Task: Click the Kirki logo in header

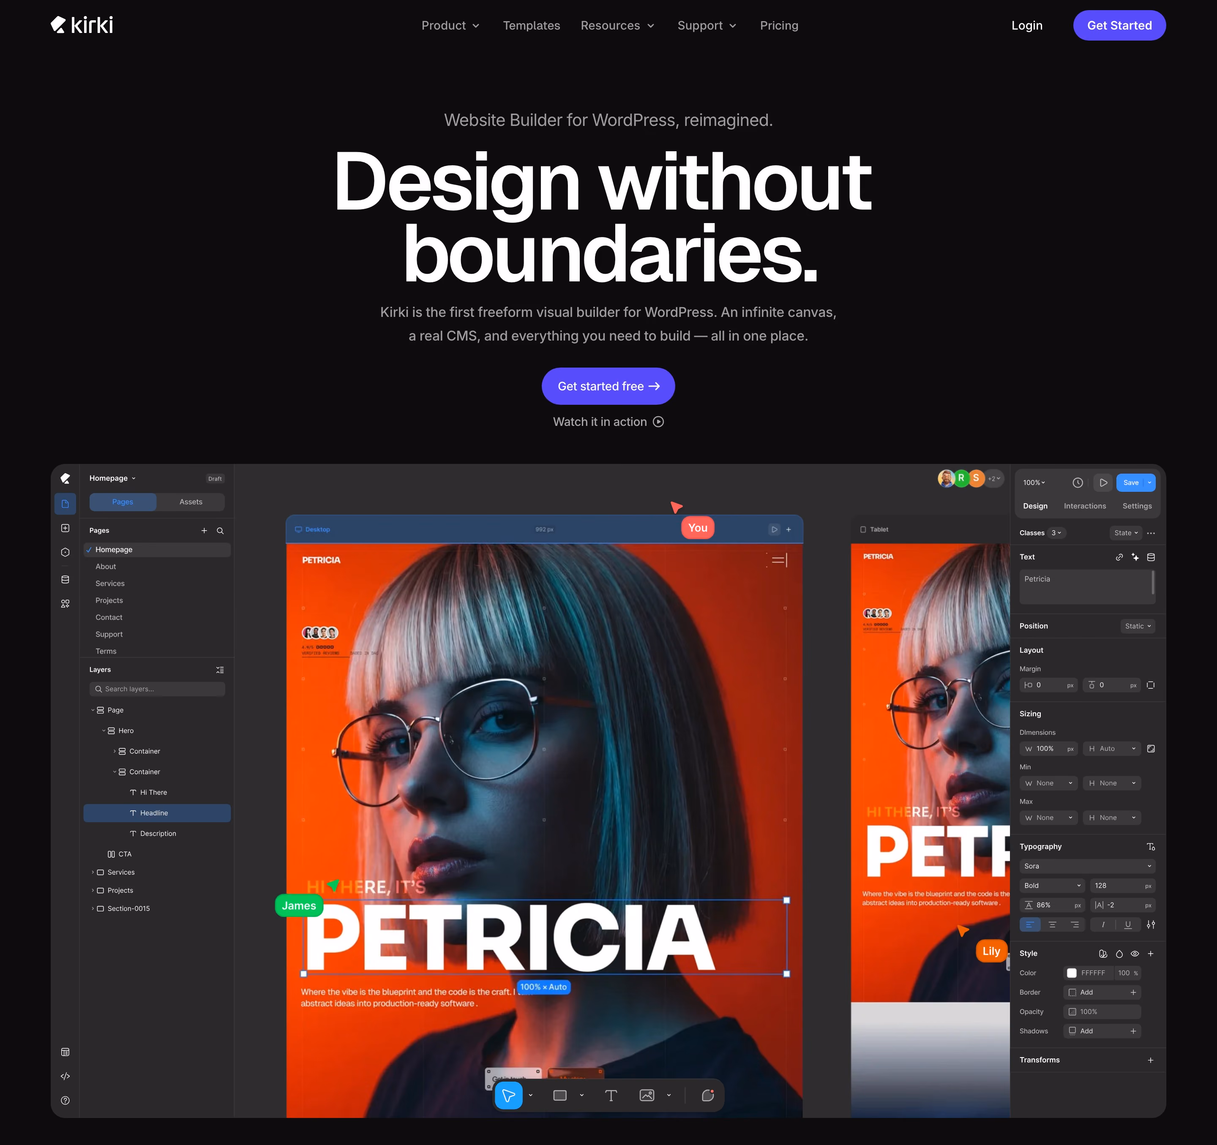Action: 82,25
